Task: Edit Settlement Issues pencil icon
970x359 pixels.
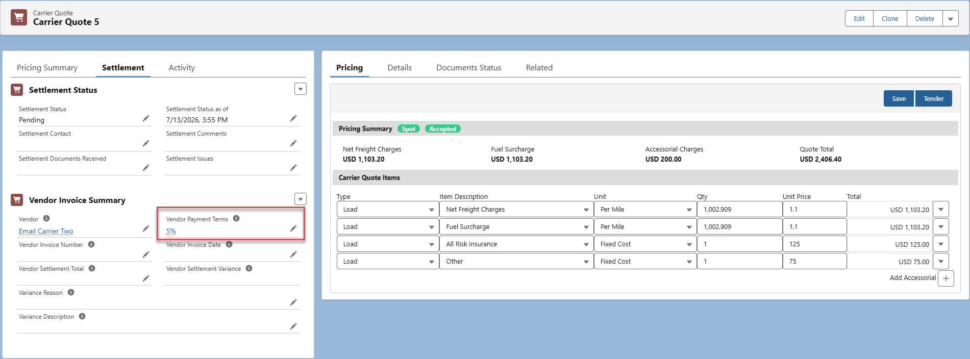Action: coord(293,168)
